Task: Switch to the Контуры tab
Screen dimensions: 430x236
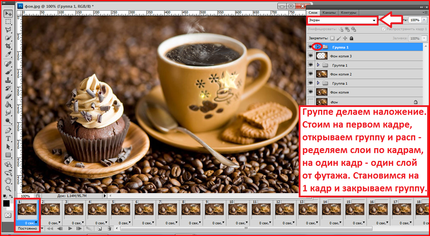Action: (x=348, y=13)
